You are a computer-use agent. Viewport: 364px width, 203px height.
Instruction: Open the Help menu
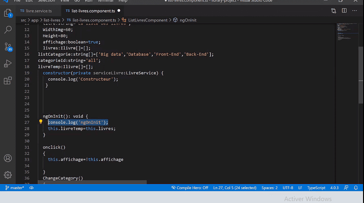coord(123,1)
